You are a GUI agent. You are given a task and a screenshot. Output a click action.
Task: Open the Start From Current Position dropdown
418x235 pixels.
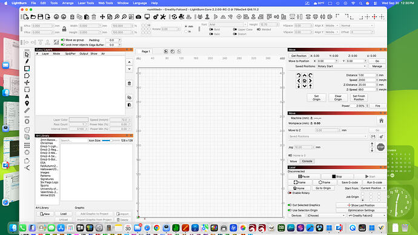373,188
